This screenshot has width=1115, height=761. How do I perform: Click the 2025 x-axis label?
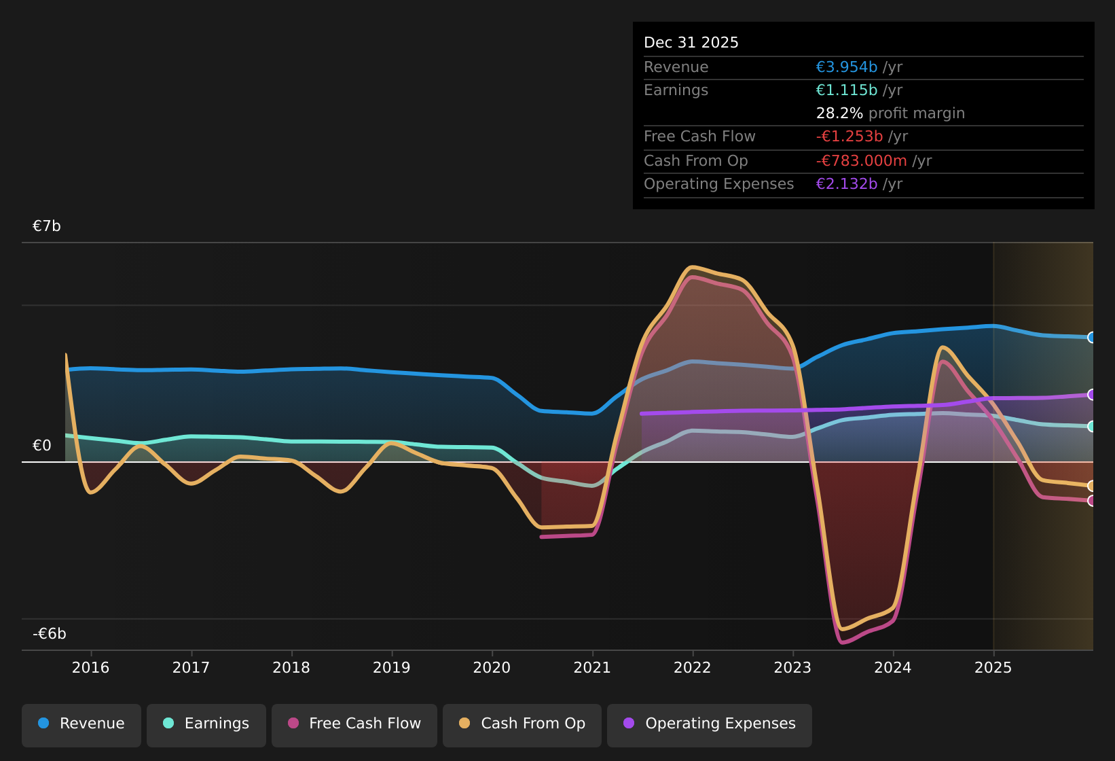click(993, 668)
